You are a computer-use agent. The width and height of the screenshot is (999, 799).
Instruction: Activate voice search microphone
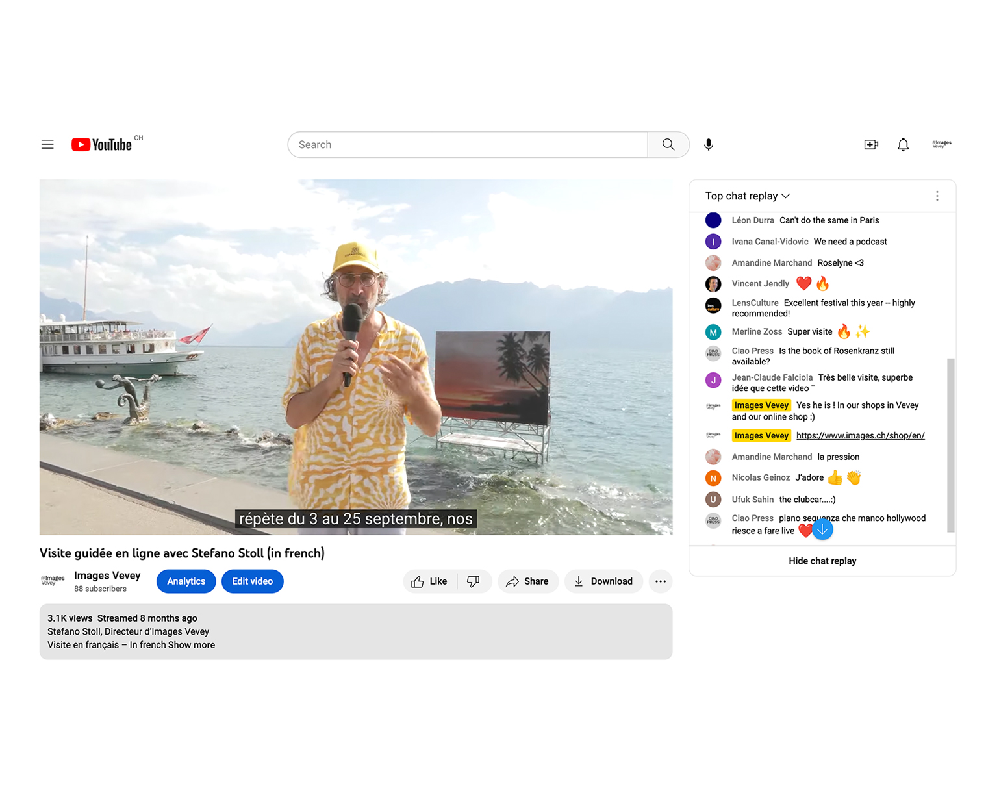point(708,144)
